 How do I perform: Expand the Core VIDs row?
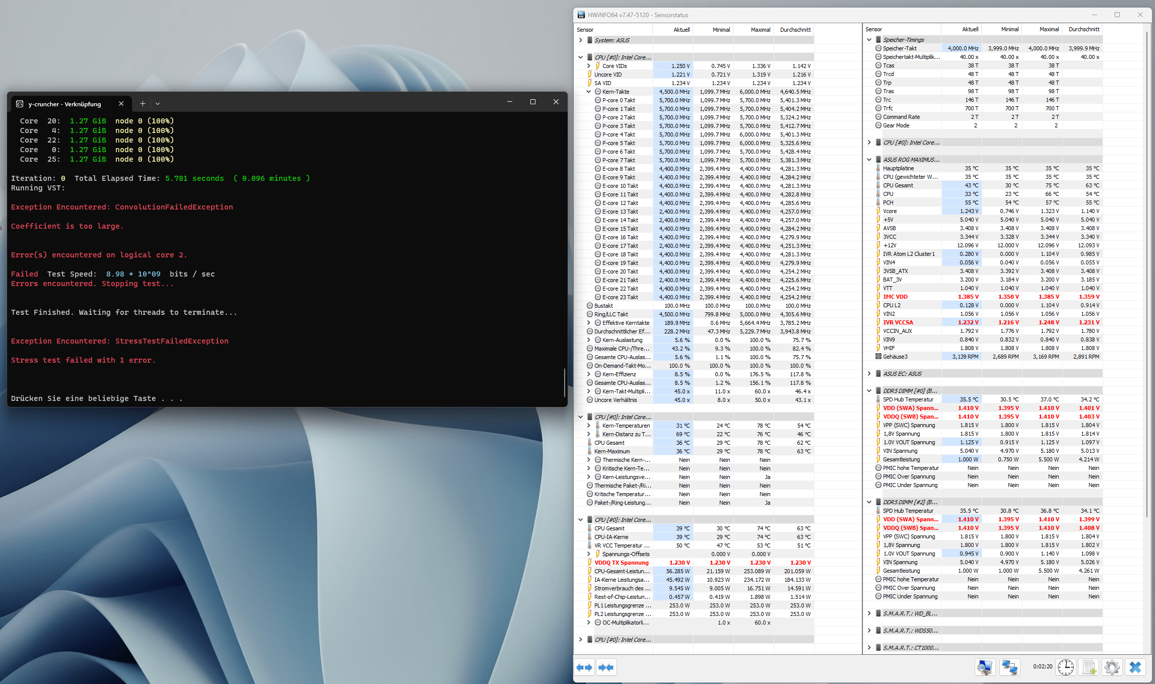coord(588,66)
